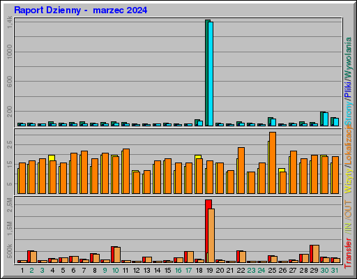Click the 'Pliki' legend label
Screen dimensions: 357x279
point(348,89)
